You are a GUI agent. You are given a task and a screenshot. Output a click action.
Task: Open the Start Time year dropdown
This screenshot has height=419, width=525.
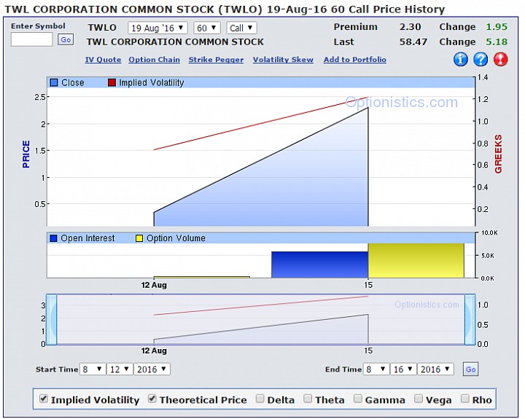click(x=152, y=369)
